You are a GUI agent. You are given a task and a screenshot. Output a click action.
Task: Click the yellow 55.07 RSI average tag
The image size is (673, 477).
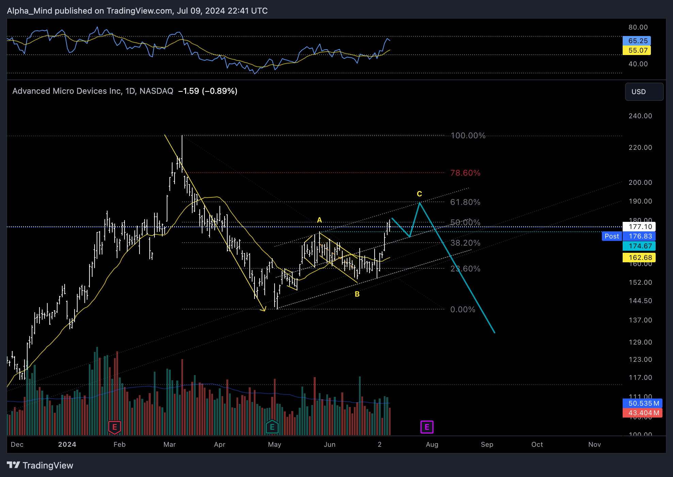[x=637, y=50]
